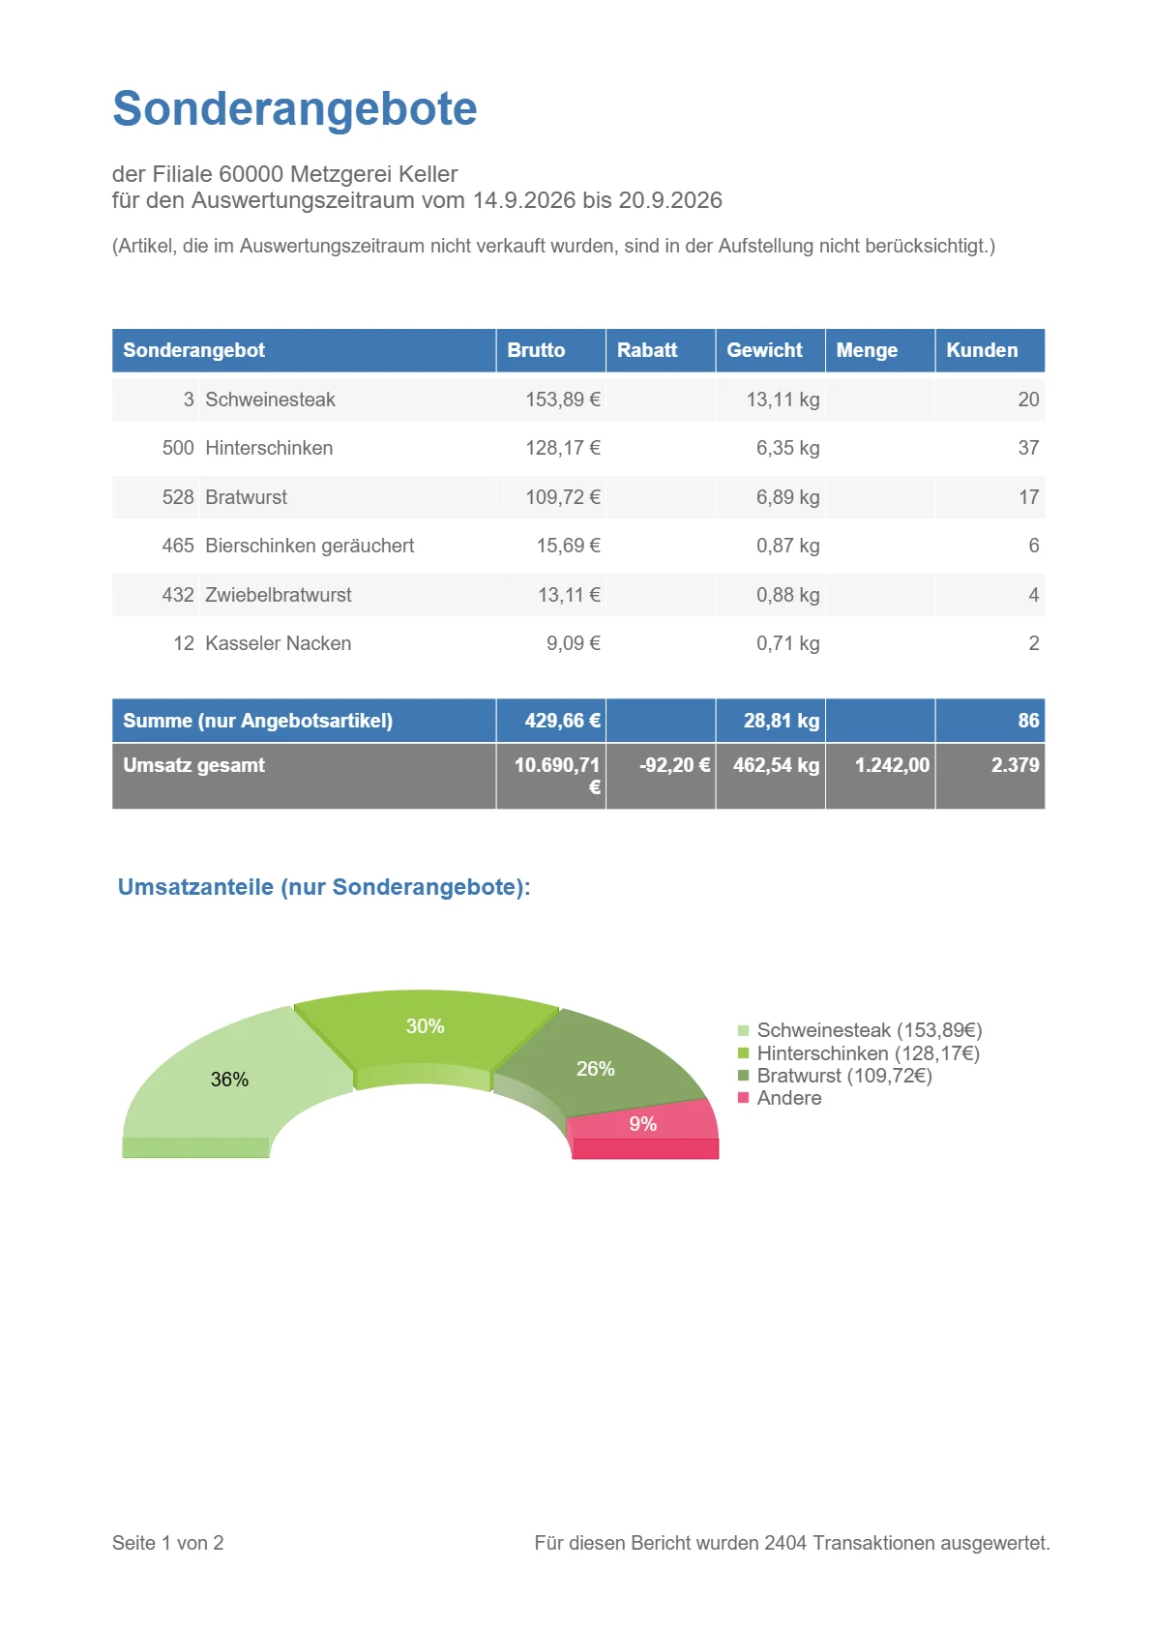Click the Bratwurst weight 6,89 kg
1152x1629 pixels.
(787, 497)
